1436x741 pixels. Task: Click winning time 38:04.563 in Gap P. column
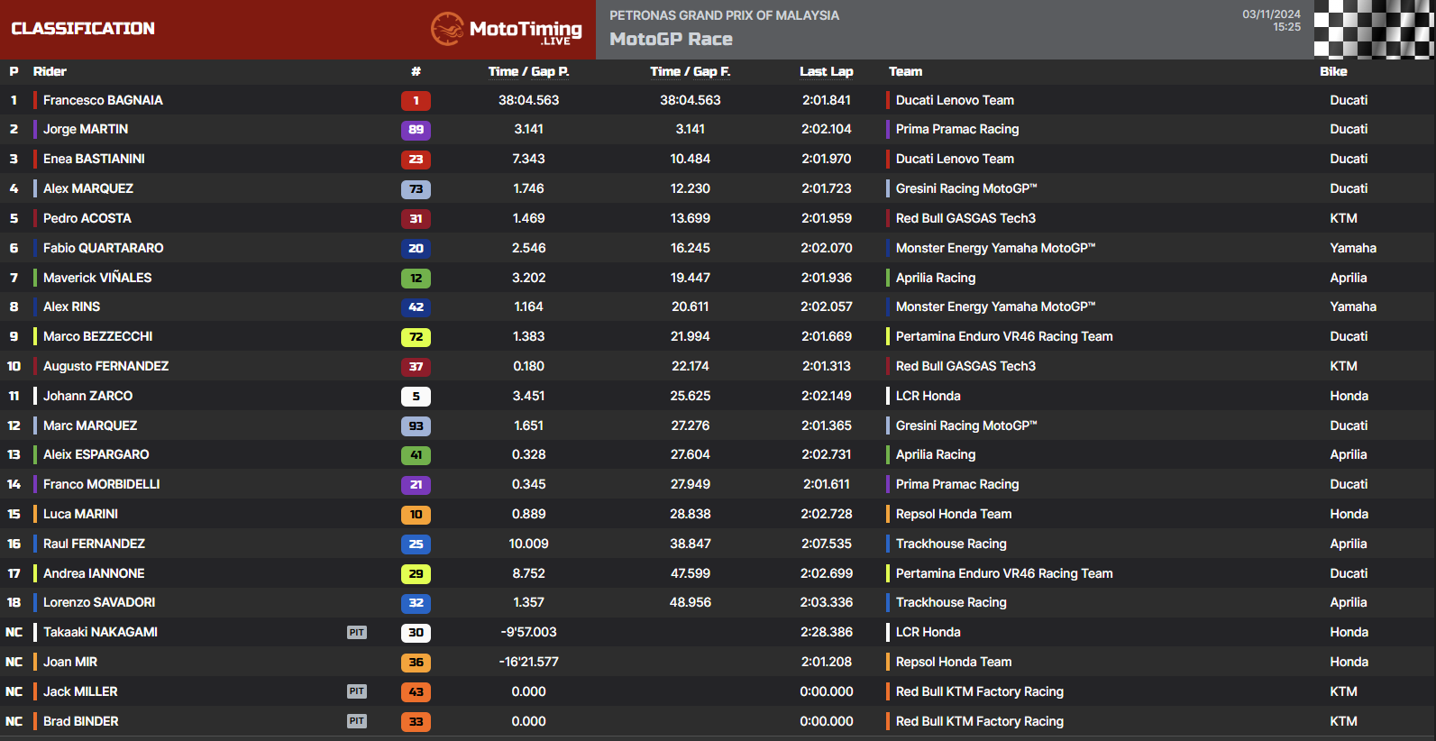pos(528,100)
